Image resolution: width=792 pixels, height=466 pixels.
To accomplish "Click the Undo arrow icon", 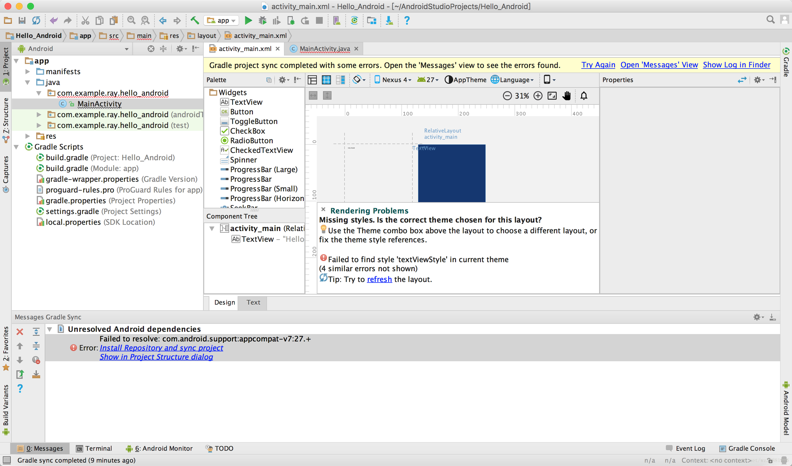I will 54,21.
